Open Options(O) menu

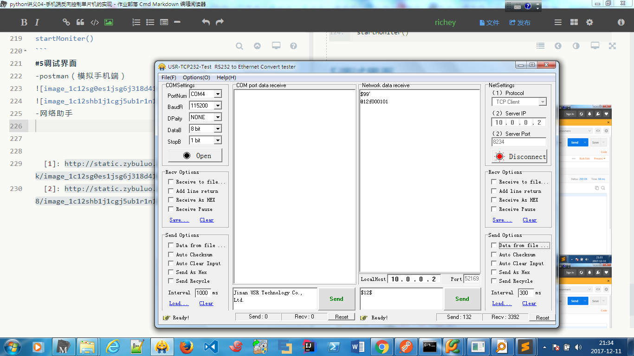pos(196,77)
